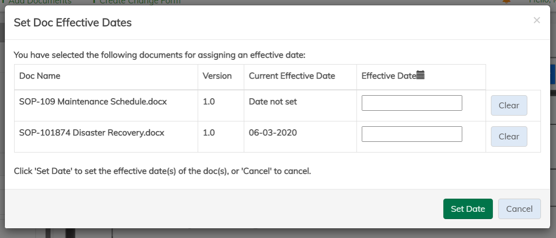Clear the date for SOP-101874 Disaster Recovery
The height and width of the screenshot is (238, 556).
(508, 136)
